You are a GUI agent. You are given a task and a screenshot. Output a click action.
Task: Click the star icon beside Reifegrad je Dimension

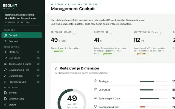coord(56,68)
